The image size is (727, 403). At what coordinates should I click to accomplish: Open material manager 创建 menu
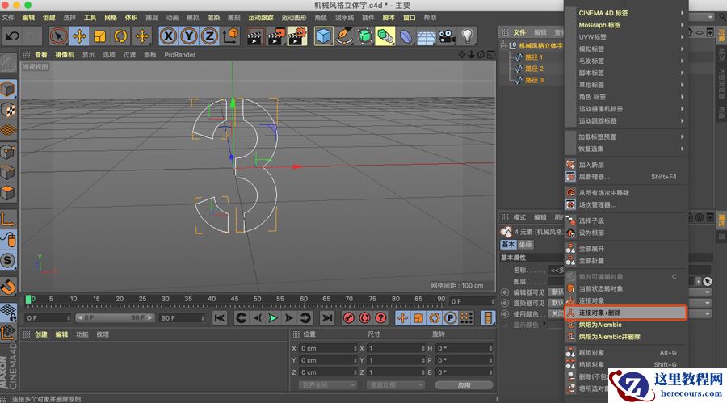click(x=41, y=334)
